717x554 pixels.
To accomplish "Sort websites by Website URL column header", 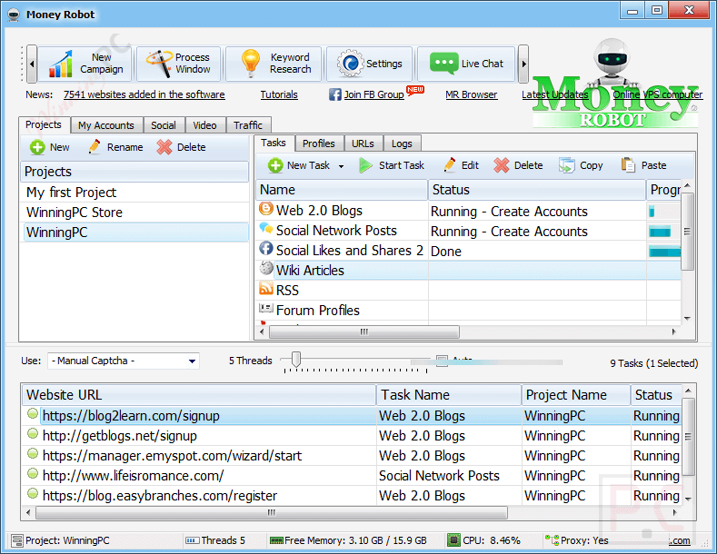I will click(x=199, y=395).
